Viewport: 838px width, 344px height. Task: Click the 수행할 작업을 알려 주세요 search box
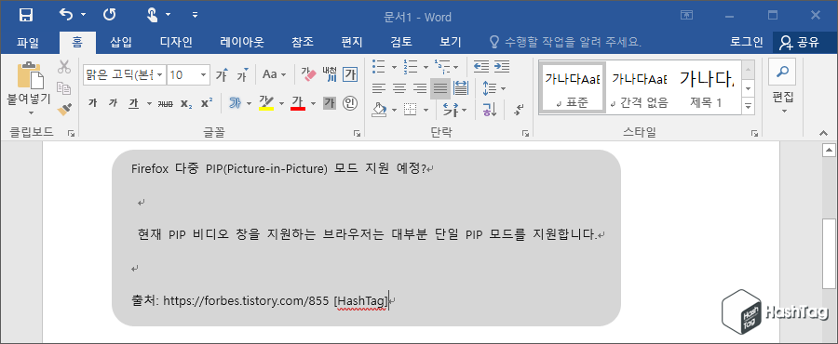[x=566, y=42]
